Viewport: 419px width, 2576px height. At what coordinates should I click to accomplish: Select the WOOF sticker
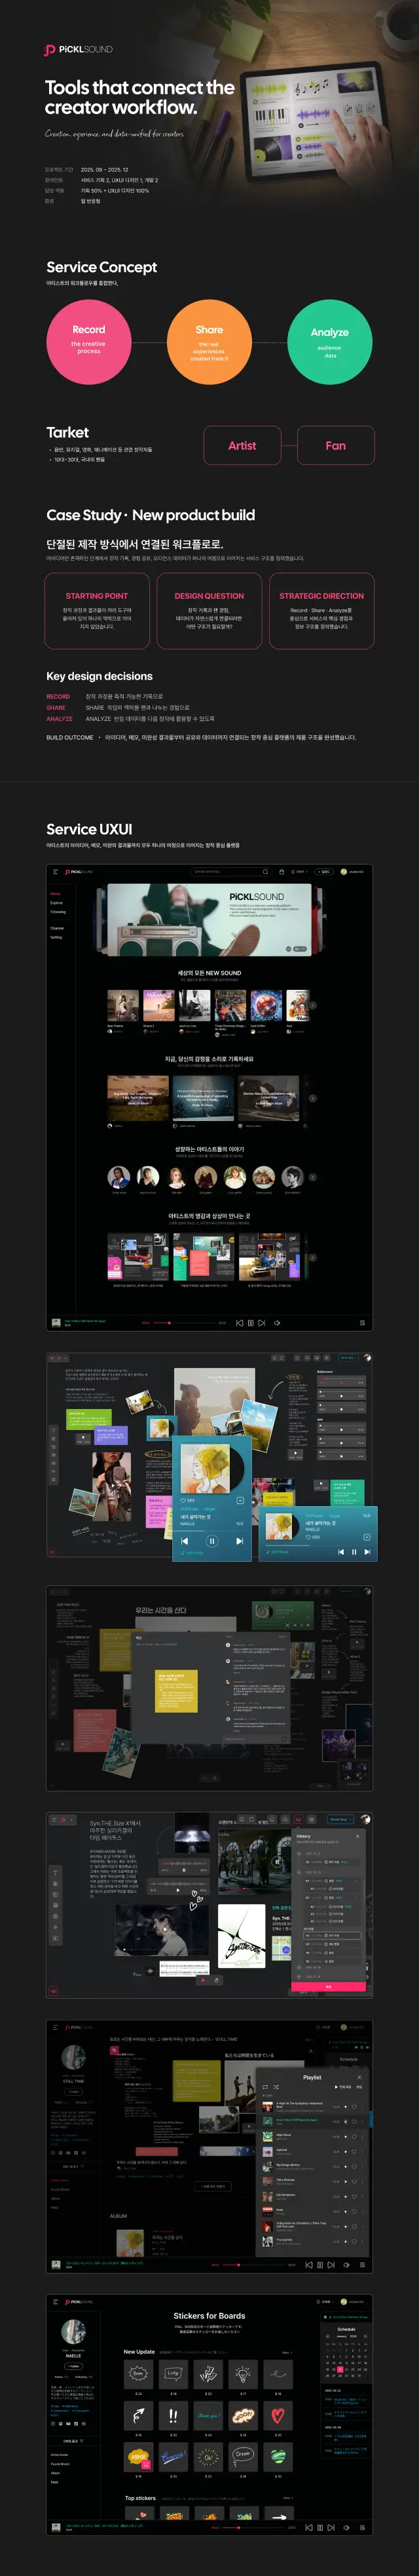tap(244, 2415)
